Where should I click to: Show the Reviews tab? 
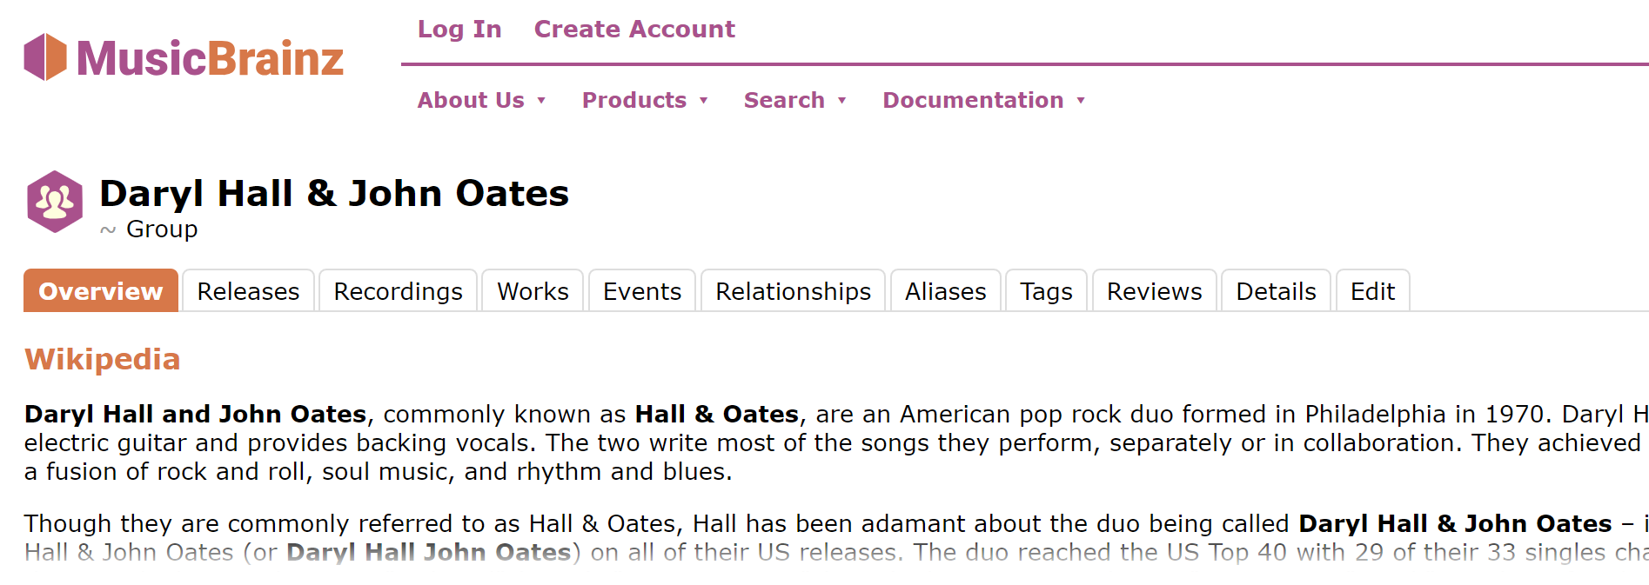point(1154,291)
